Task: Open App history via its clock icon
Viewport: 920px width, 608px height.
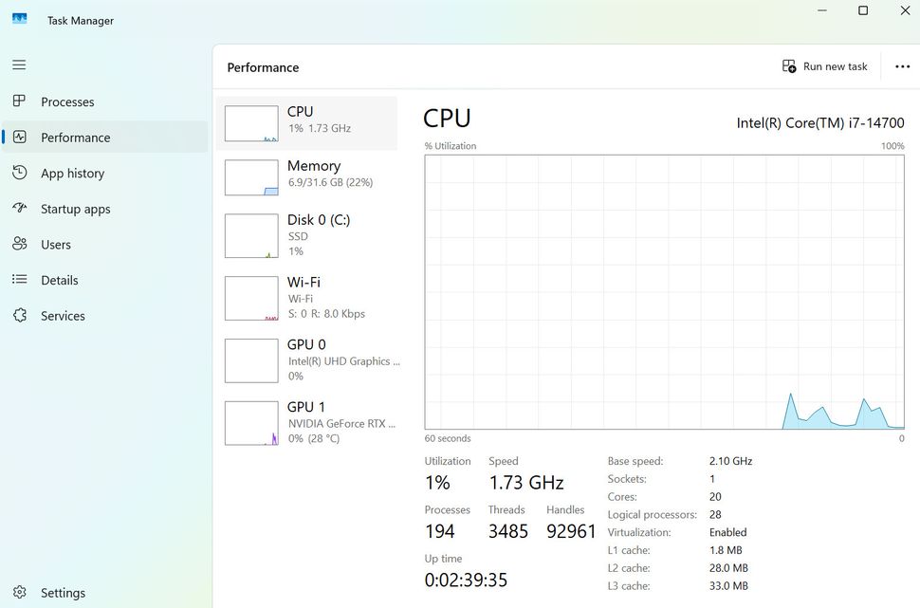Action: (x=19, y=173)
